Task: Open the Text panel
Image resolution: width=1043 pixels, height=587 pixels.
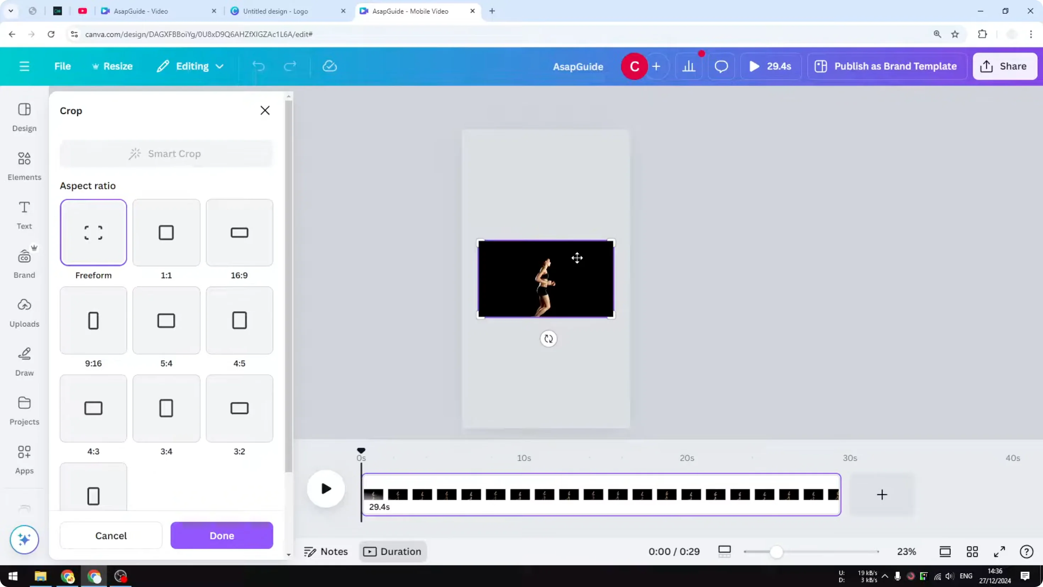Action: [x=24, y=215]
